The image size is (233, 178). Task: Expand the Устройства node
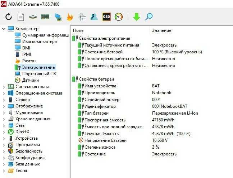pos(4,139)
